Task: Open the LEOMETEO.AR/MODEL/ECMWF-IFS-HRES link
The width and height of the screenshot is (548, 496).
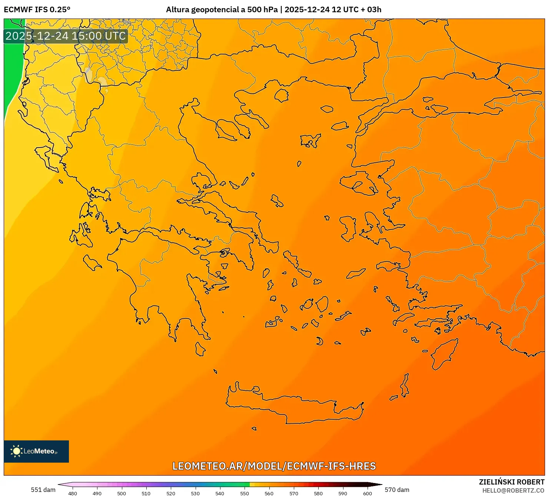Action: 274,466
